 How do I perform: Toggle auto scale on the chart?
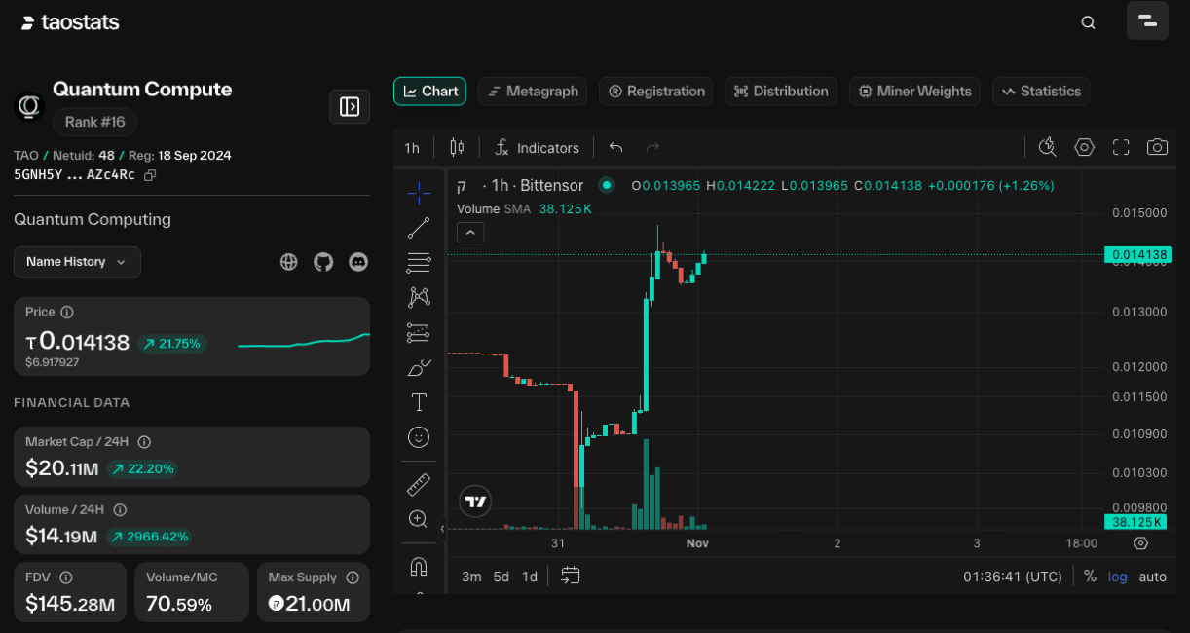[x=1153, y=577]
